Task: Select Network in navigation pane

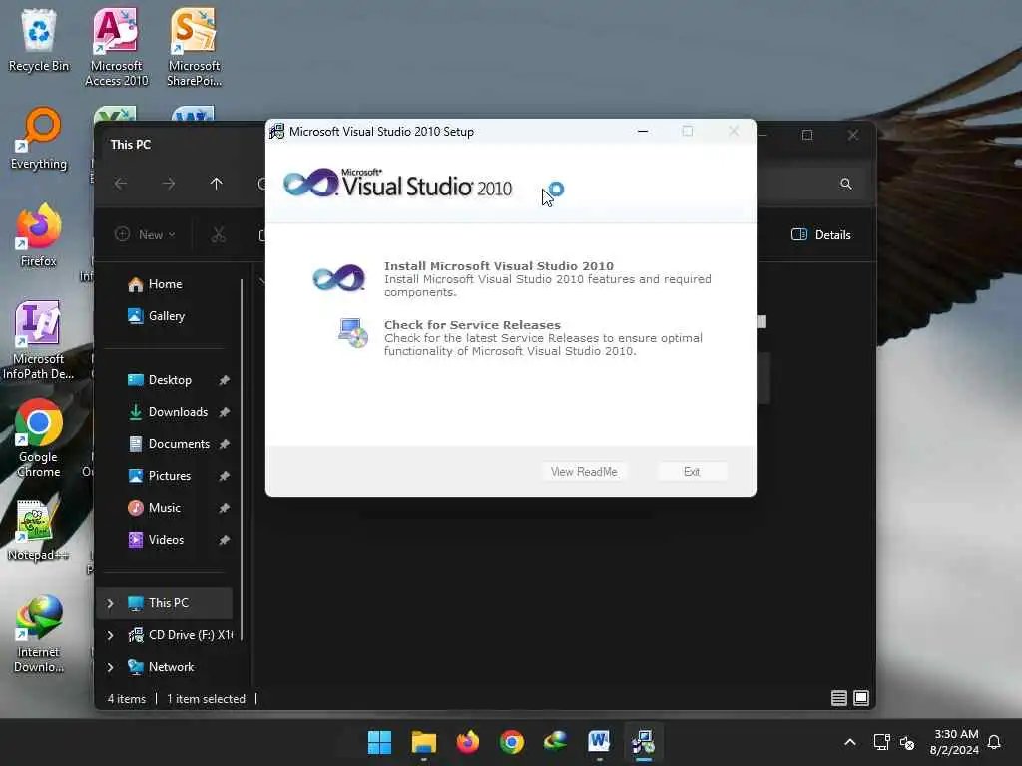Action: click(x=161, y=667)
